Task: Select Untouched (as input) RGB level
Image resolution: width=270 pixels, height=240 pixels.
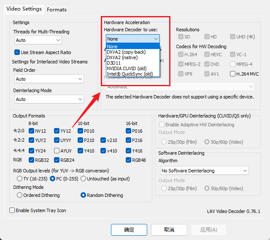Action: click(x=83, y=178)
